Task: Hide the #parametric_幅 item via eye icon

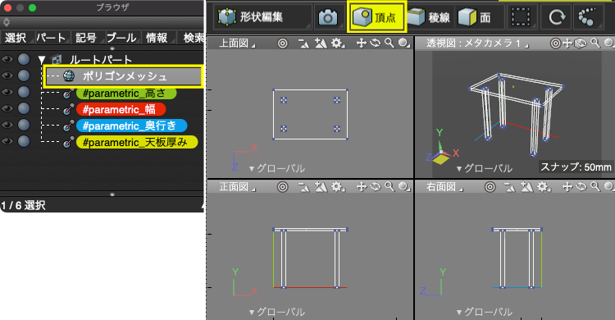Action: click(x=7, y=108)
